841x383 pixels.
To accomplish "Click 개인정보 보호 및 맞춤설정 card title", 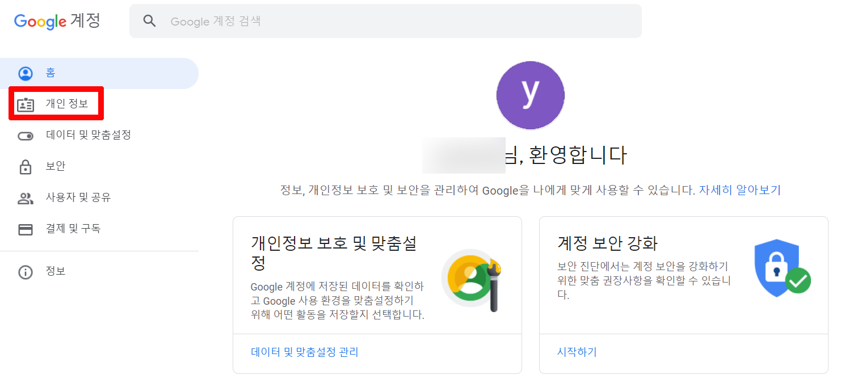I will coord(334,253).
